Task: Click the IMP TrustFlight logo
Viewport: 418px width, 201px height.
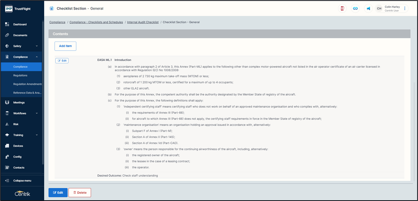Action: coord(18,9)
